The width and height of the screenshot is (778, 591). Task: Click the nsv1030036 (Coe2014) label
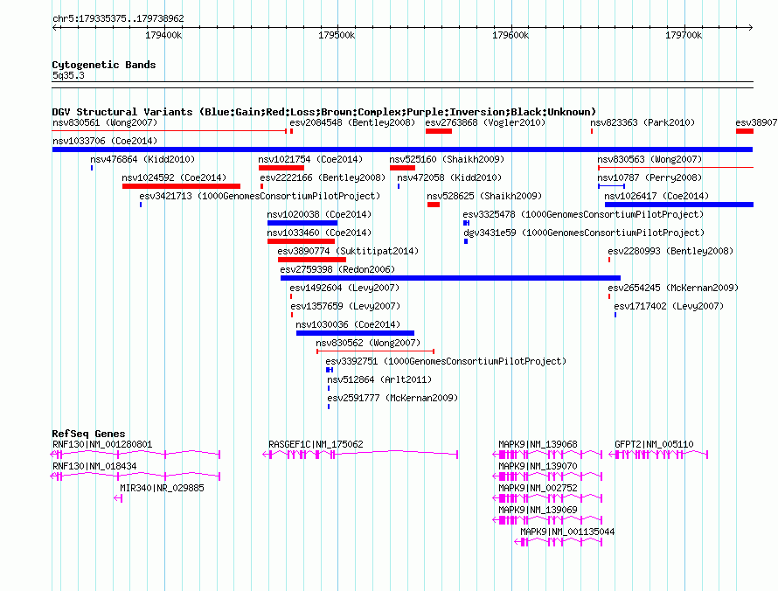[x=348, y=324]
